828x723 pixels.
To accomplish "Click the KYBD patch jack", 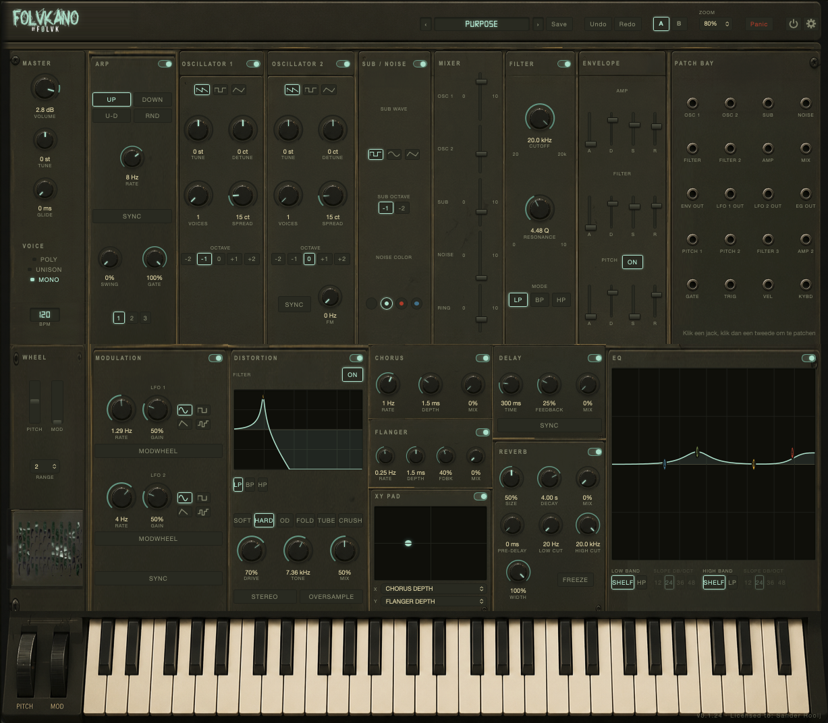I will click(806, 285).
